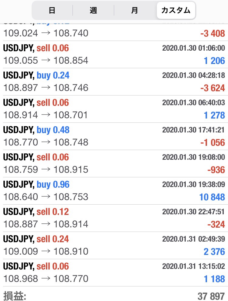Click the 108.640 → 108.753 price line

pyautogui.click(x=46, y=197)
